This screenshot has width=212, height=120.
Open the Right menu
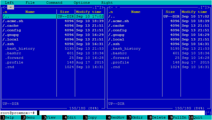tap(107, 2)
